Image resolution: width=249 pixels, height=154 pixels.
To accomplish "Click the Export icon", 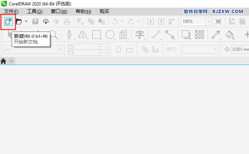I will [x=161, y=21].
